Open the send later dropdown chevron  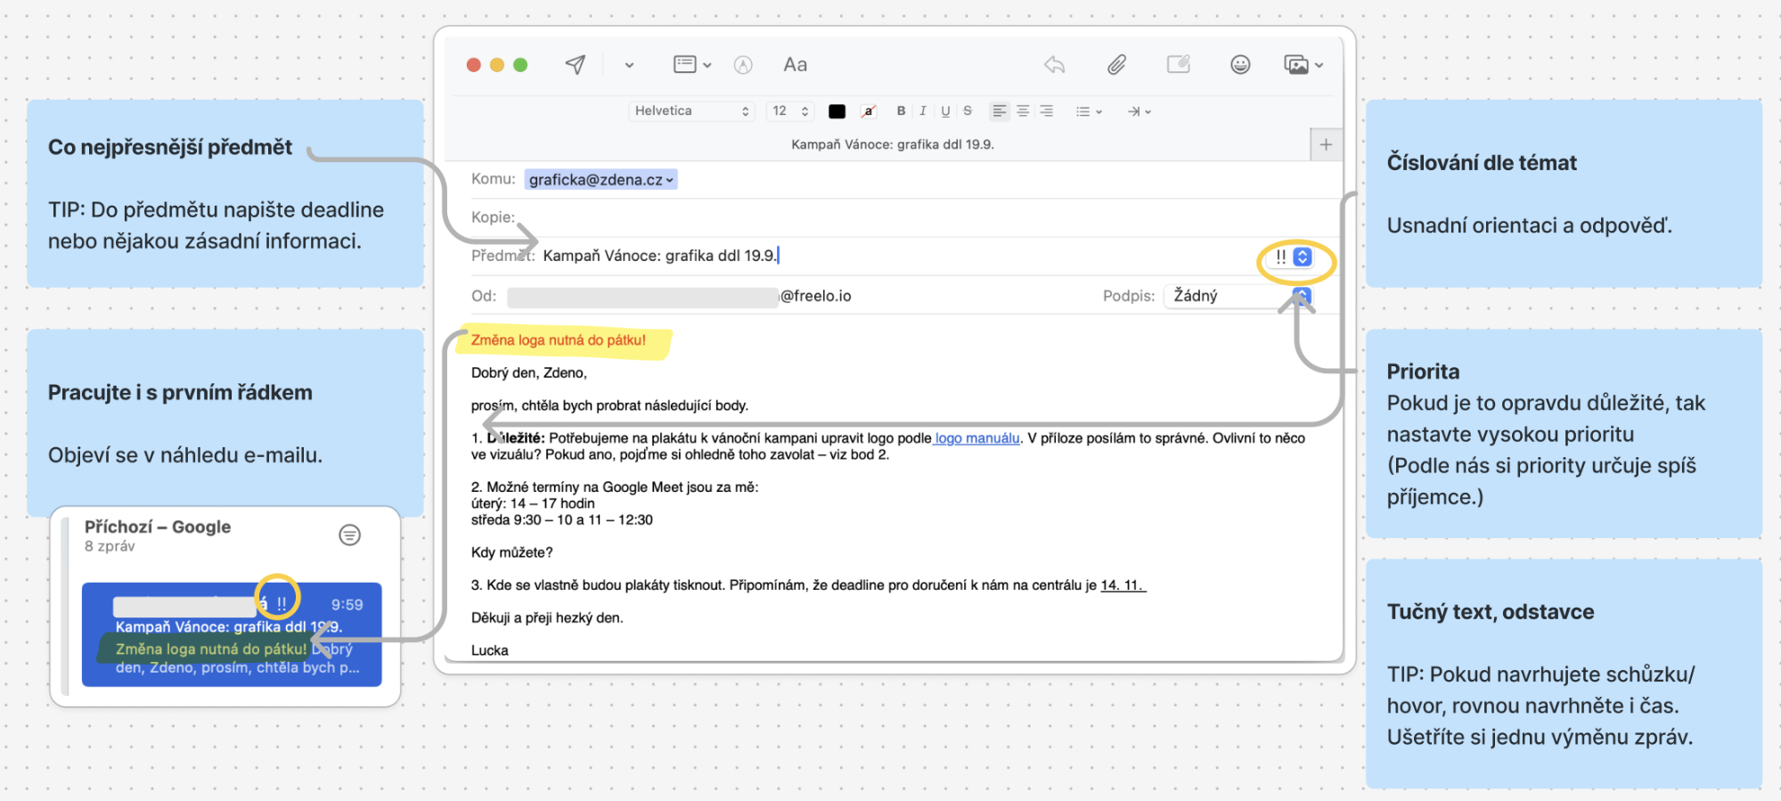coord(629,65)
